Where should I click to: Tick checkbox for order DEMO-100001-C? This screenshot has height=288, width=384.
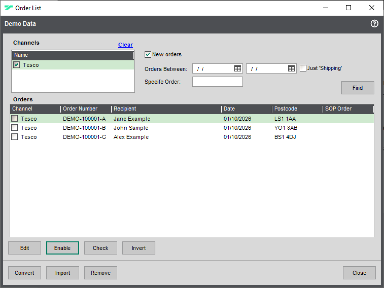click(x=14, y=137)
